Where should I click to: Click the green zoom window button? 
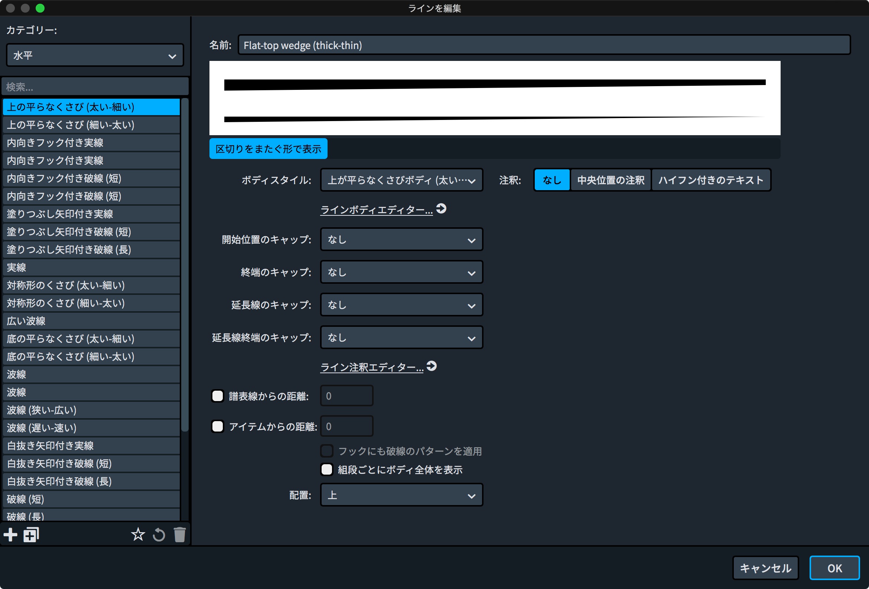[40, 8]
